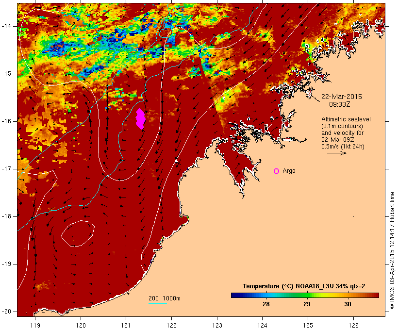Click the 'Temperature (°C) NOAA18_L3U 34% ql>=2' title
The width and height of the screenshot is (398, 330).
tap(304, 286)
